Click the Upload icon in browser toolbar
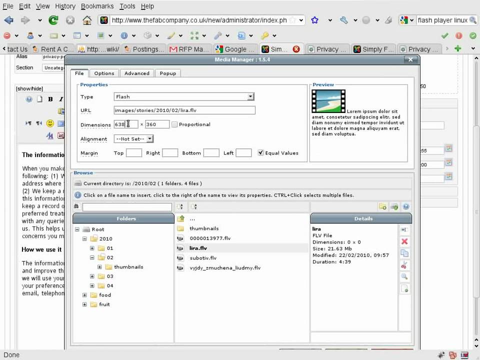This screenshot has width=480, height=360. click(x=394, y=206)
